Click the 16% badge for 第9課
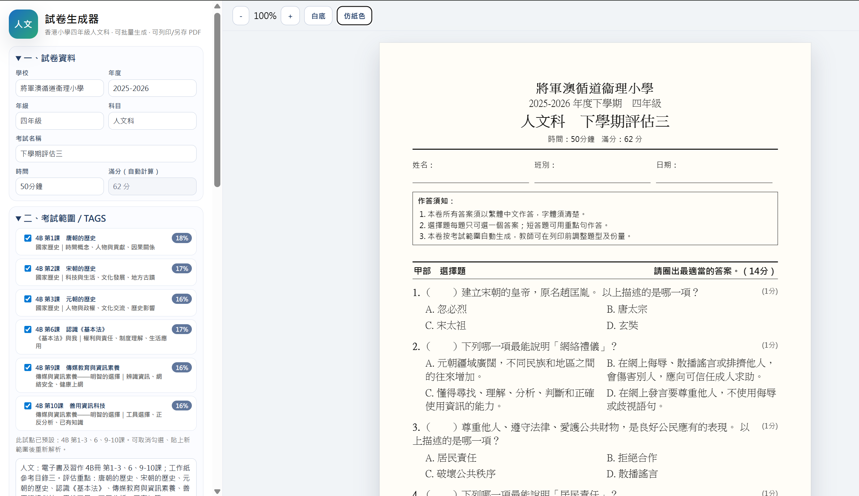Viewport: 859px width, 496px height. tap(182, 368)
